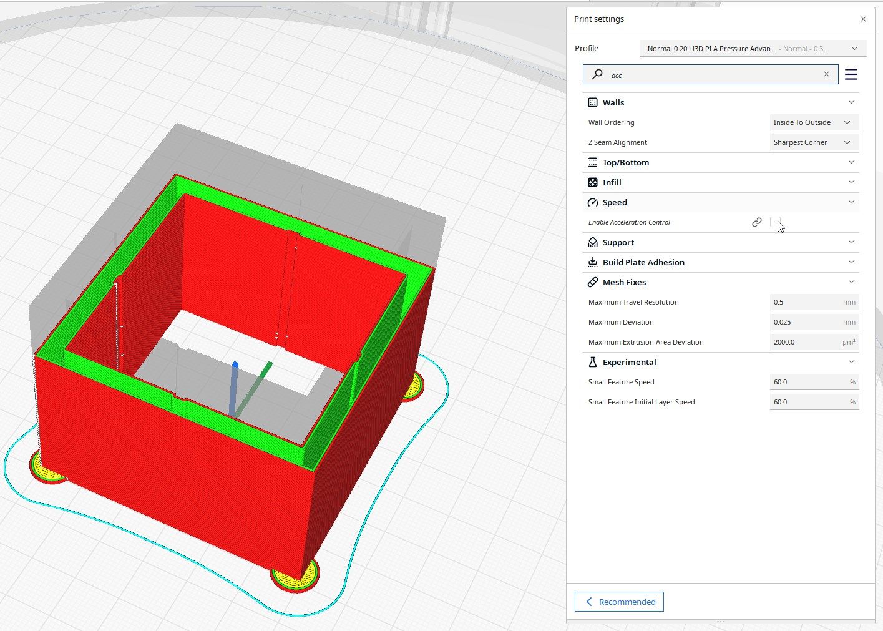Open the Z Seam Alignment dropdown
Image resolution: width=883 pixels, height=631 pixels.
814,142
